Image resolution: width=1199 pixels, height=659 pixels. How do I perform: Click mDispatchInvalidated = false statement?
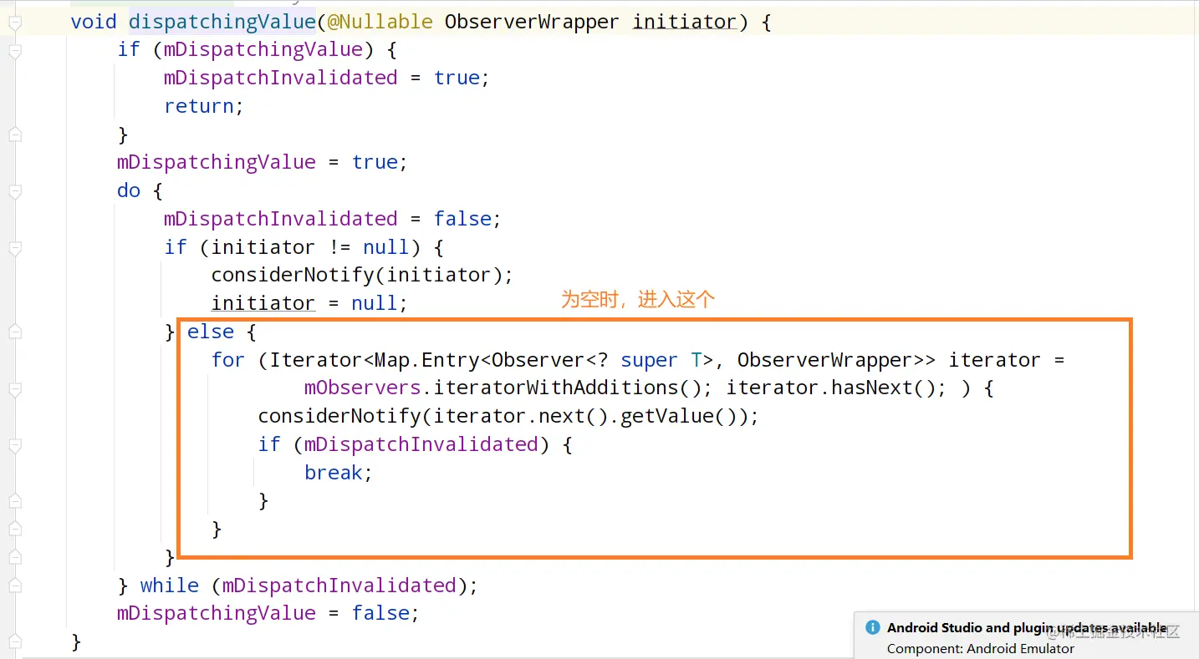[x=332, y=219]
